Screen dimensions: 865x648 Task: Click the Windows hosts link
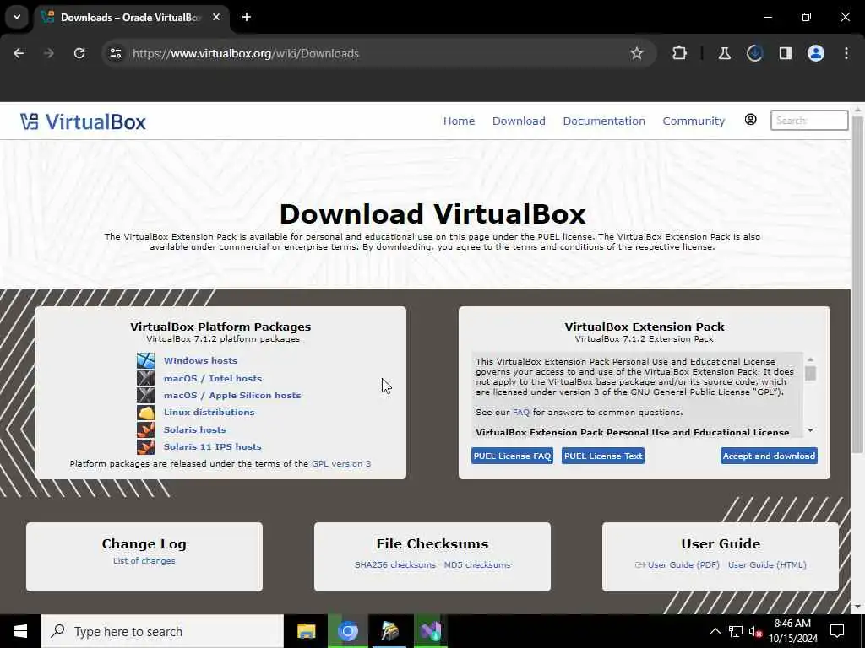click(x=200, y=360)
